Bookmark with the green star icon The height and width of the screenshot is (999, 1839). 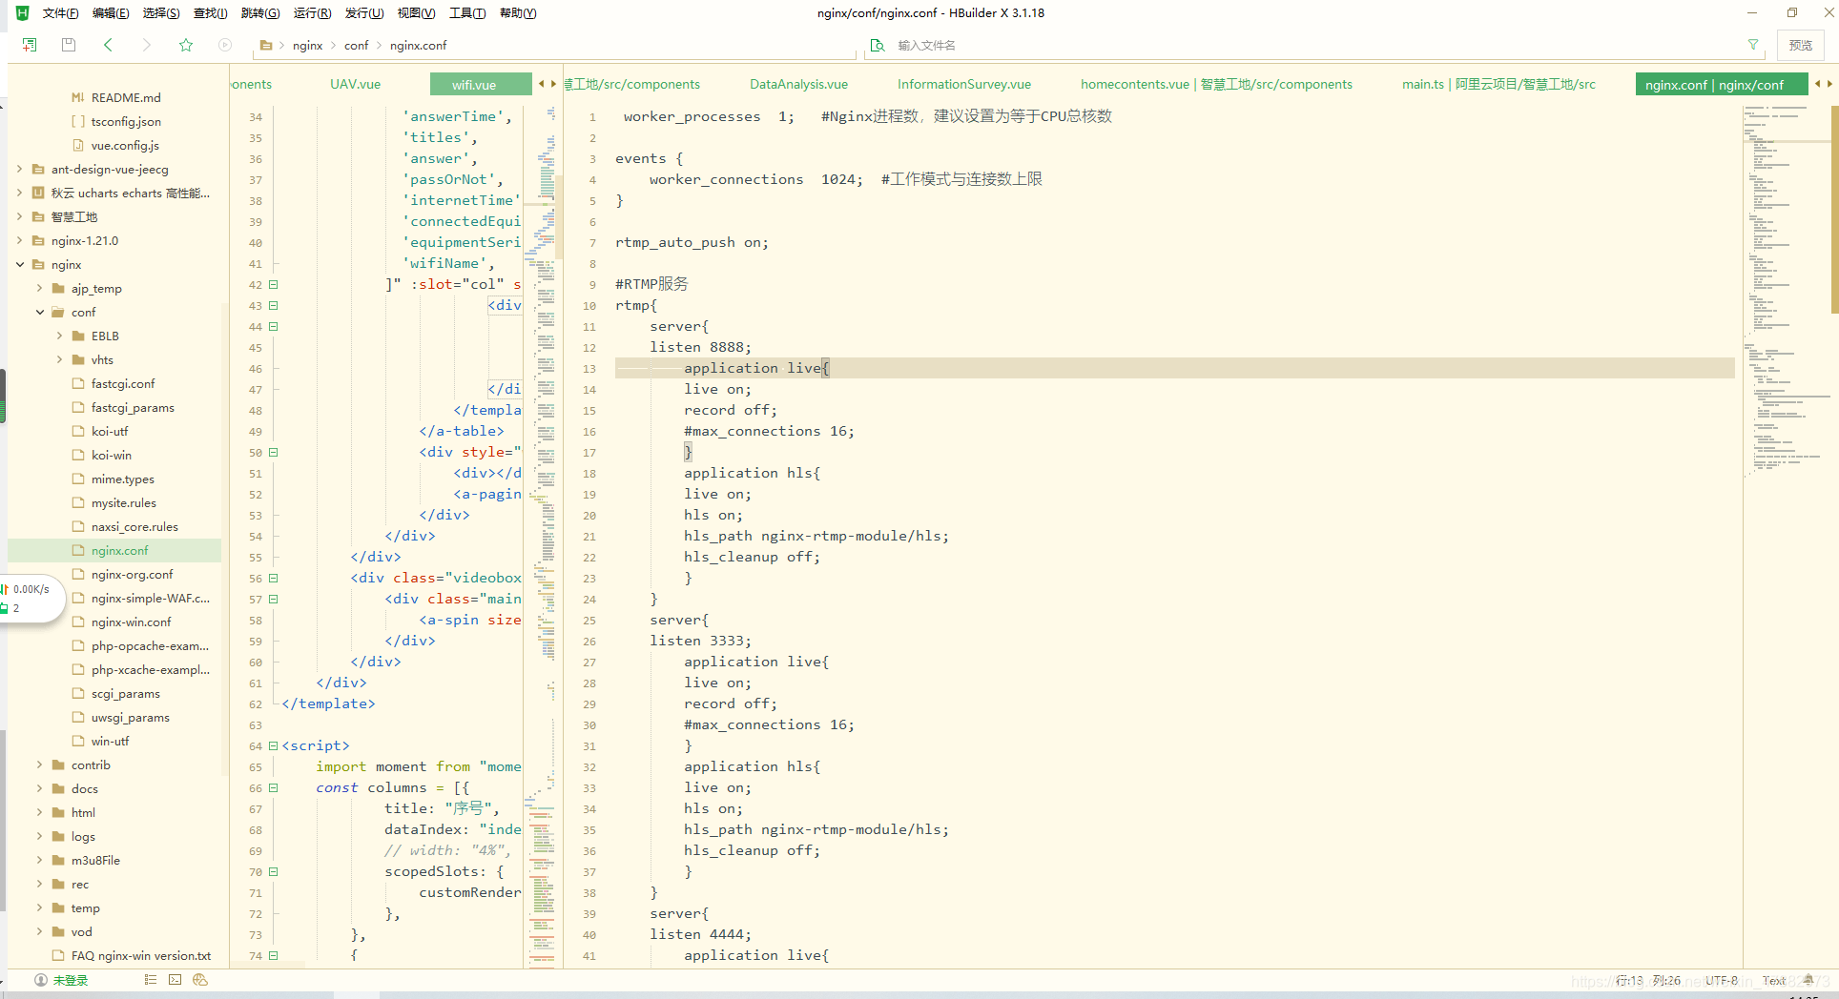tap(186, 45)
